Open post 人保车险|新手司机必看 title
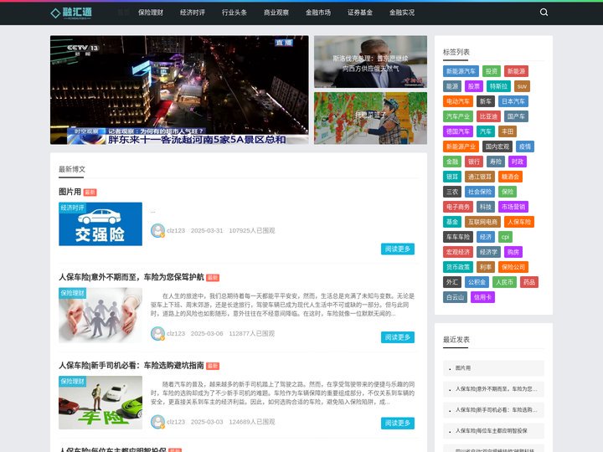Image resolution: width=603 pixels, height=452 pixels. [x=131, y=365]
